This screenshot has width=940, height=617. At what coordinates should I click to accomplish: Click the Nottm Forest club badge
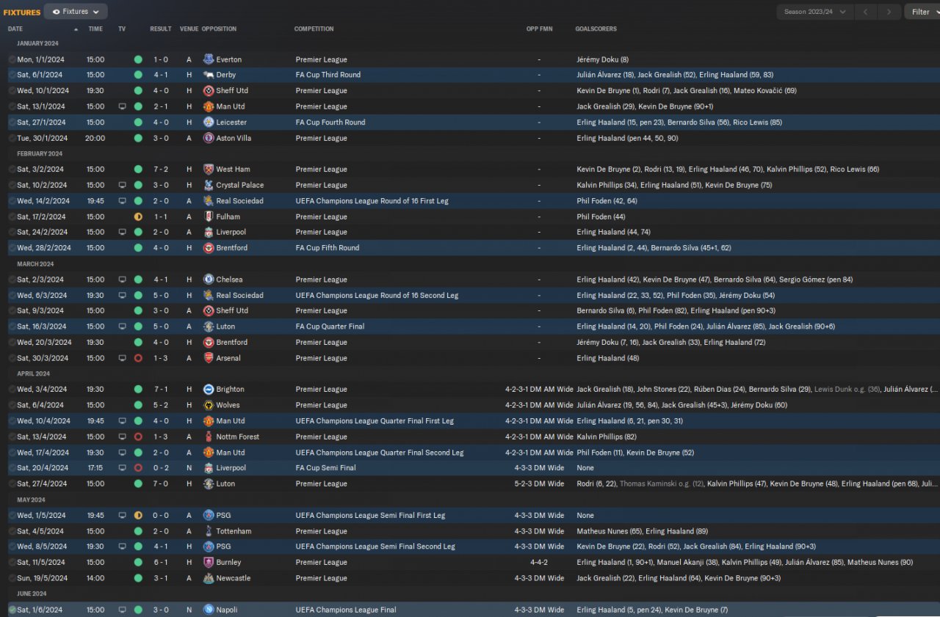pyautogui.click(x=209, y=437)
